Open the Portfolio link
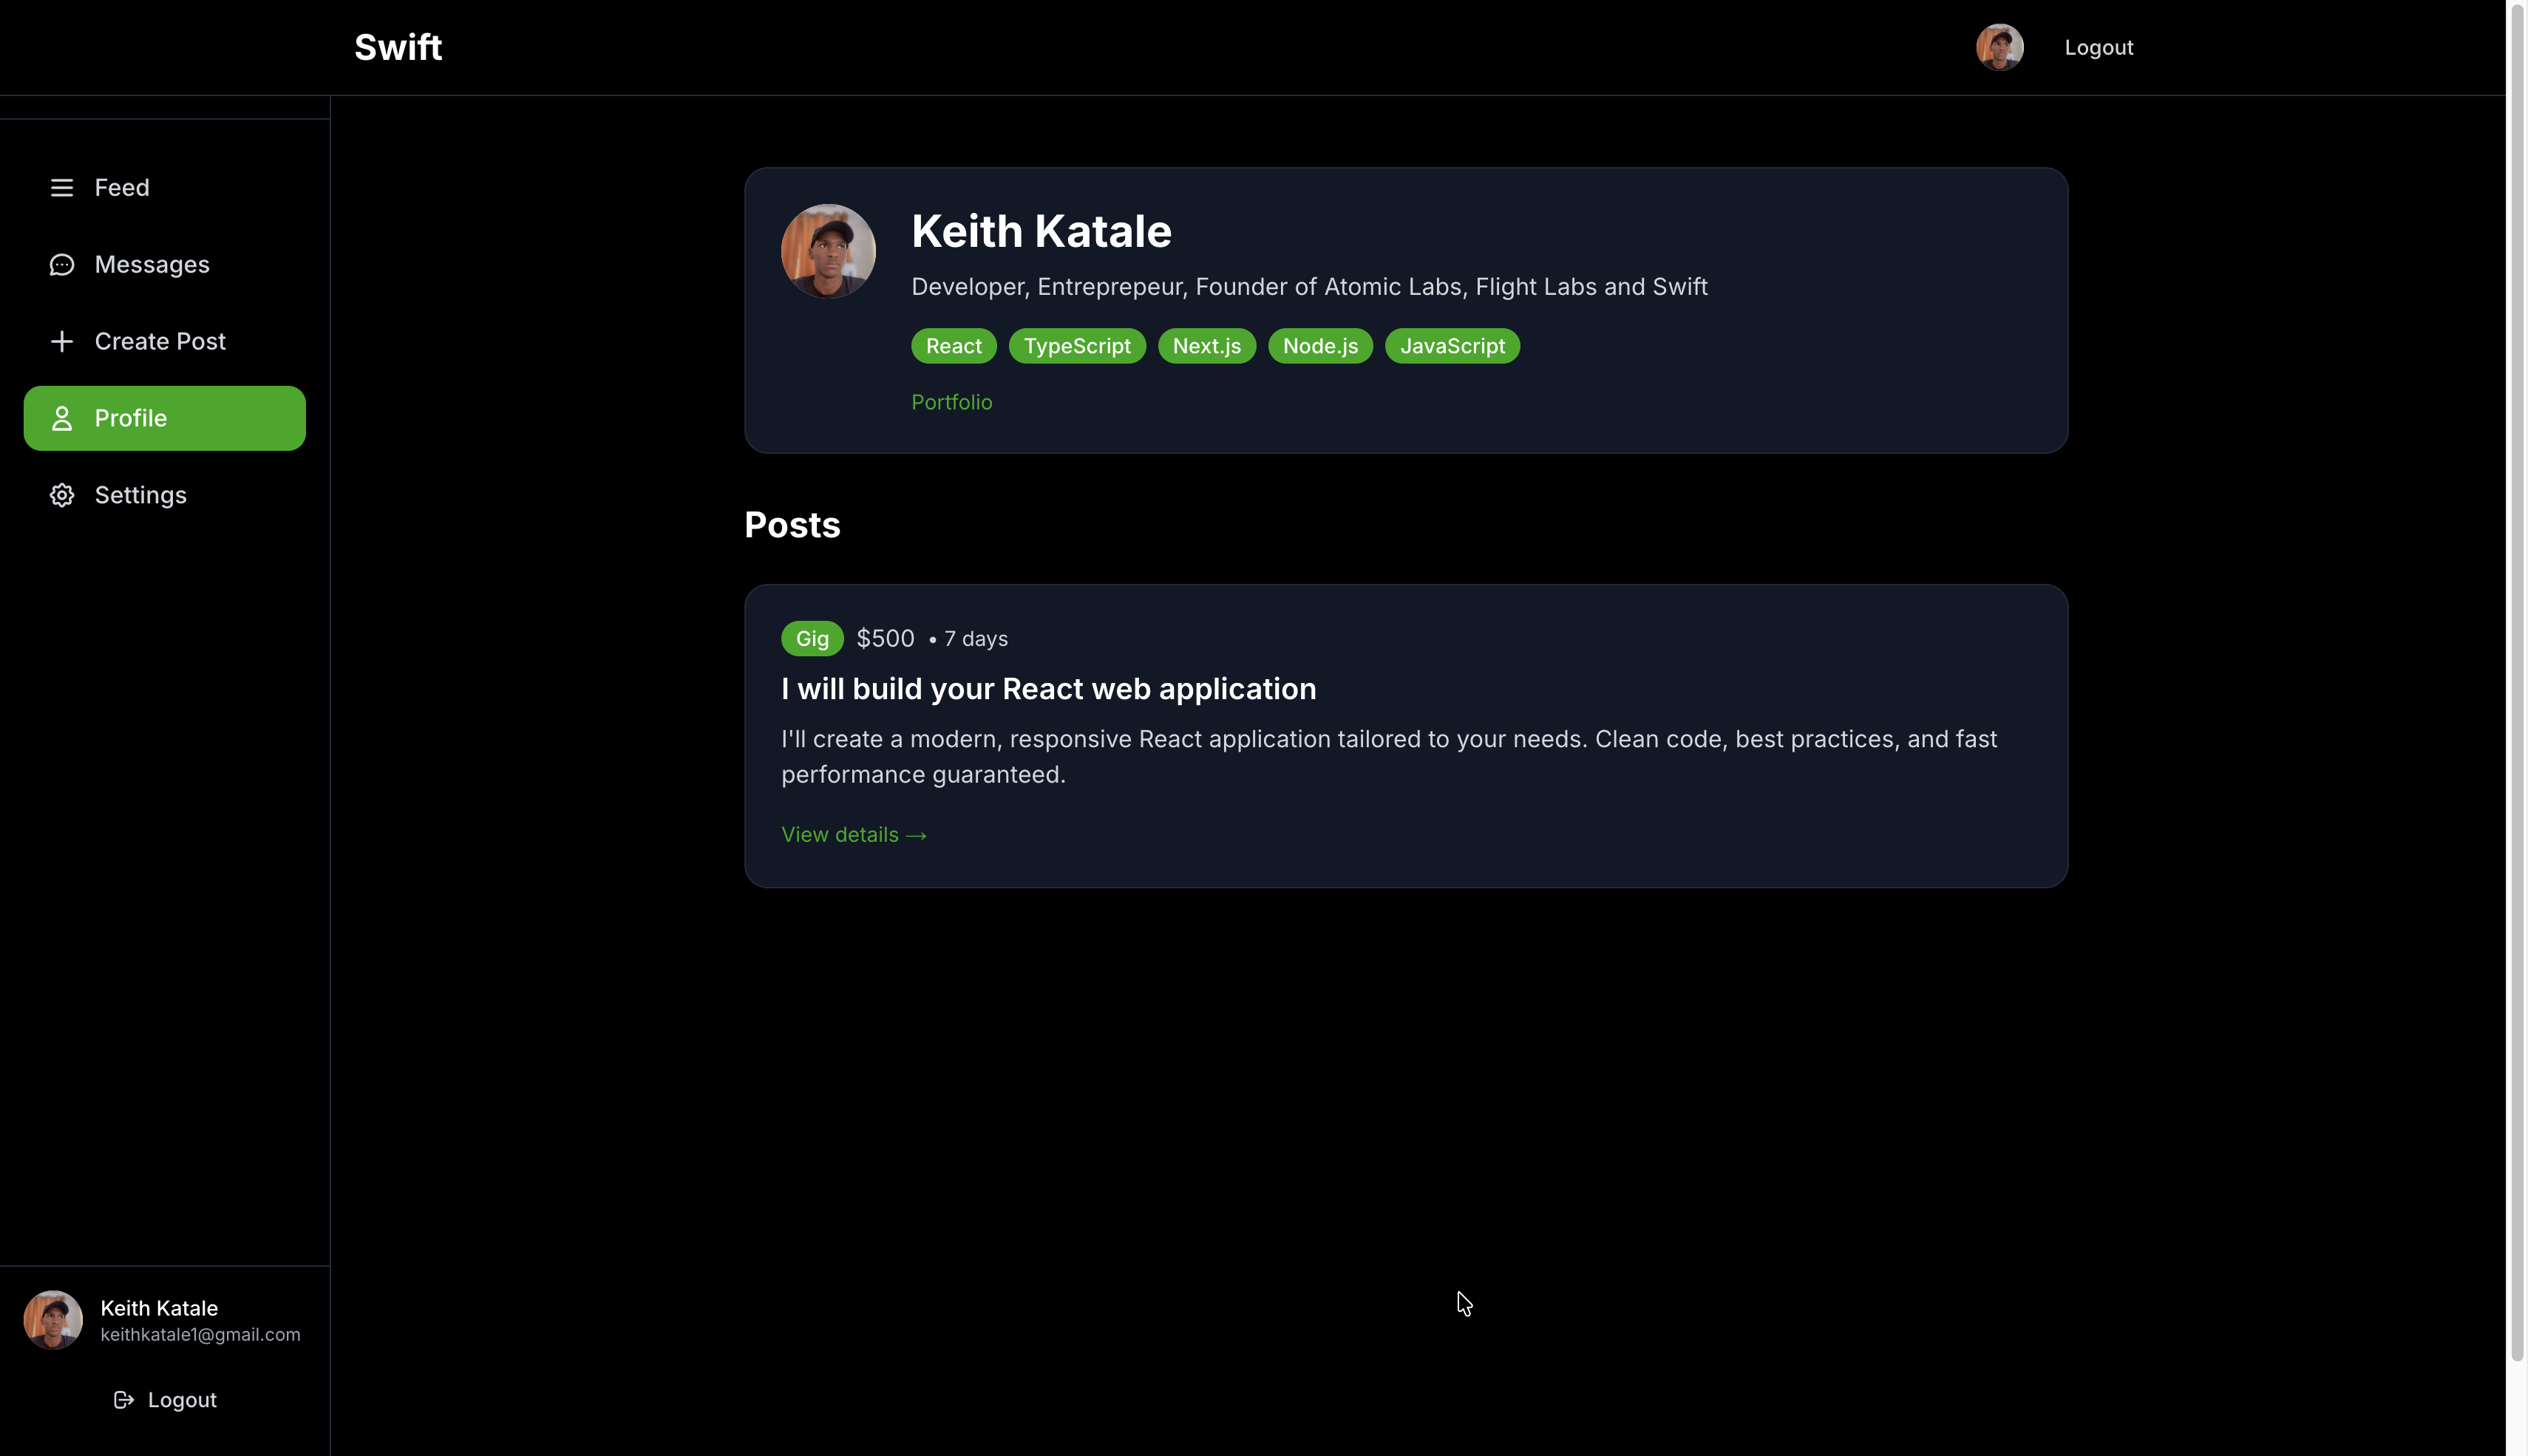The image size is (2528, 1456). 951,402
